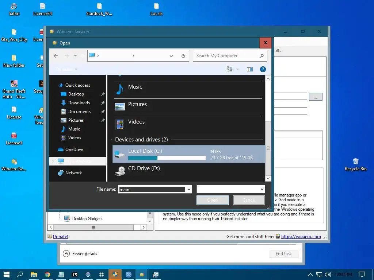Expand the selected computer tree node
374x280 pixels.
[x=53, y=161]
